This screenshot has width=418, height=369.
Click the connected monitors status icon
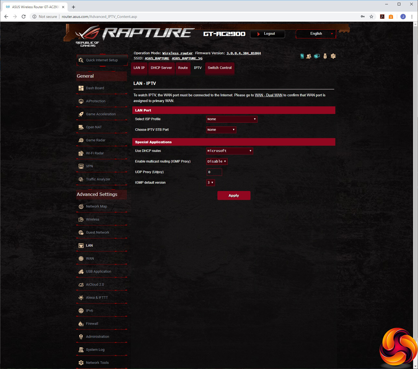317,56
